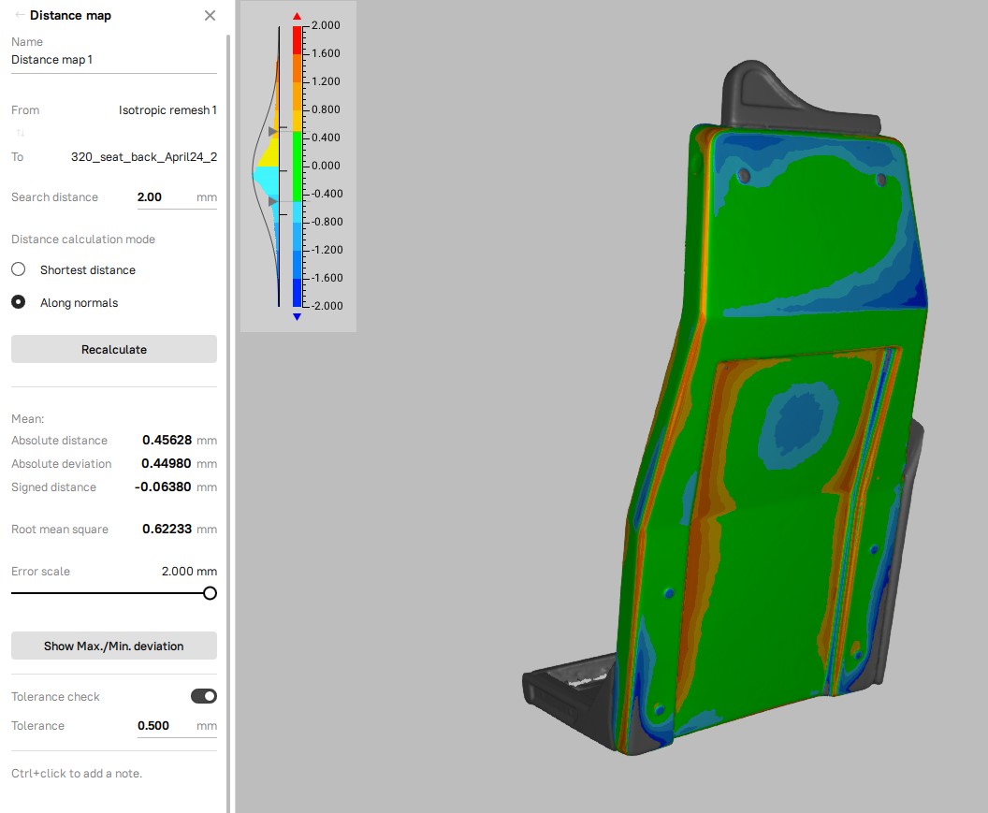The image size is (988, 813).
Task: Close the Distance map panel
Action: pos(210,15)
